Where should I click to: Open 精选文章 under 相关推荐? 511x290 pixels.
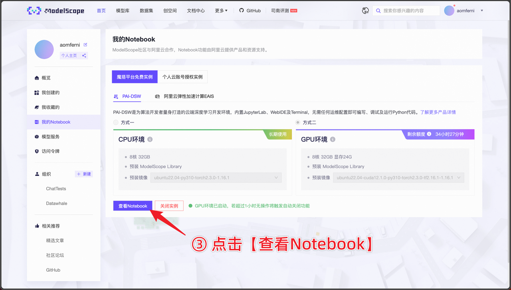(x=55, y=241)
